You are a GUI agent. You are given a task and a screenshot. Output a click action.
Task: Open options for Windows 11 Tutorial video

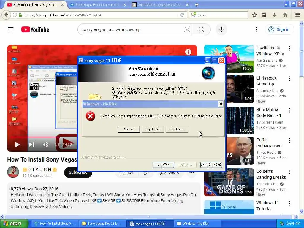[x=290, y=203]
